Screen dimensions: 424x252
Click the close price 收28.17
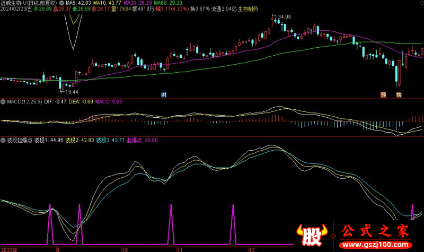point(101,9)
